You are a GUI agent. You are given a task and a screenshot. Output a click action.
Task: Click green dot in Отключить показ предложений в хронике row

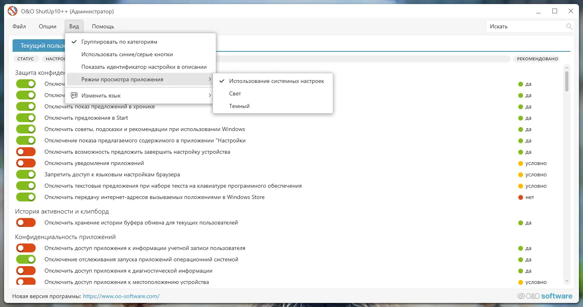[x=521, y=107]
